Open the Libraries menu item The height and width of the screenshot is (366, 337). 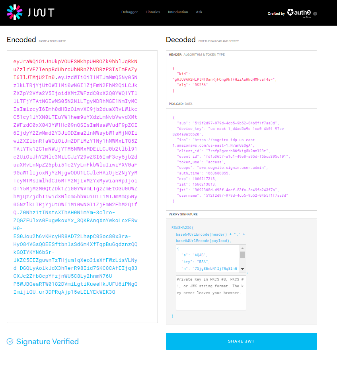[x=153, y=12]
